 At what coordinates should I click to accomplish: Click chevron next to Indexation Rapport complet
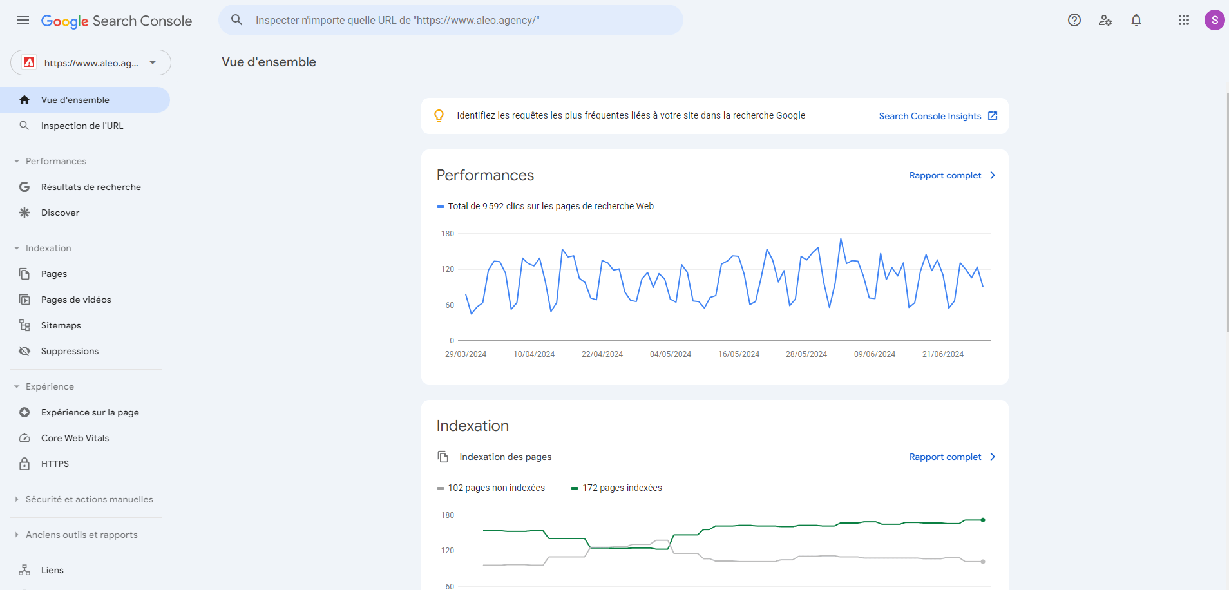tap(993, 457)
